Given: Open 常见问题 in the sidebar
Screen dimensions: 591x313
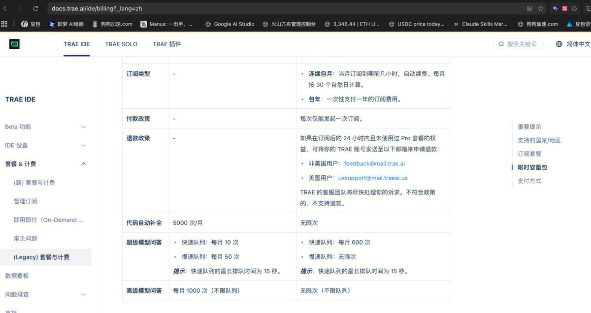Looking at the screenshot, I should pos(26,239).
